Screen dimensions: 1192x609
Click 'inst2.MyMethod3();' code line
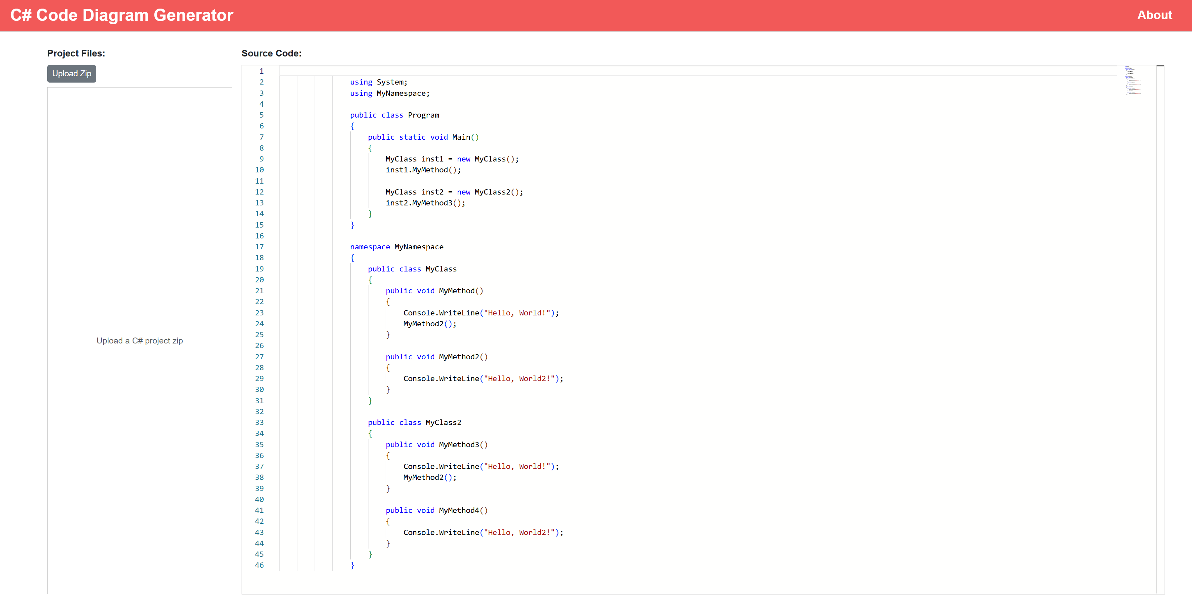(x=426, y=203)
